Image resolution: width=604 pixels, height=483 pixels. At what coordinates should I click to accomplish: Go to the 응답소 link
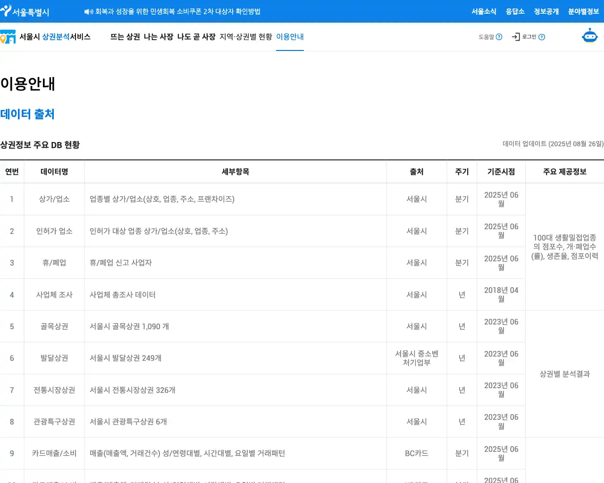click(515, 11)
